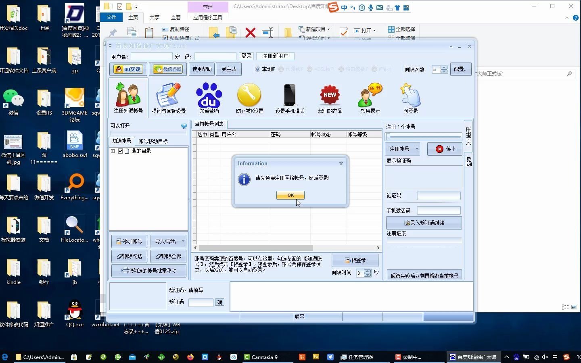581x363 pixels.
Task: Open abobo.swf desktop file
Action: click(75, 144)
